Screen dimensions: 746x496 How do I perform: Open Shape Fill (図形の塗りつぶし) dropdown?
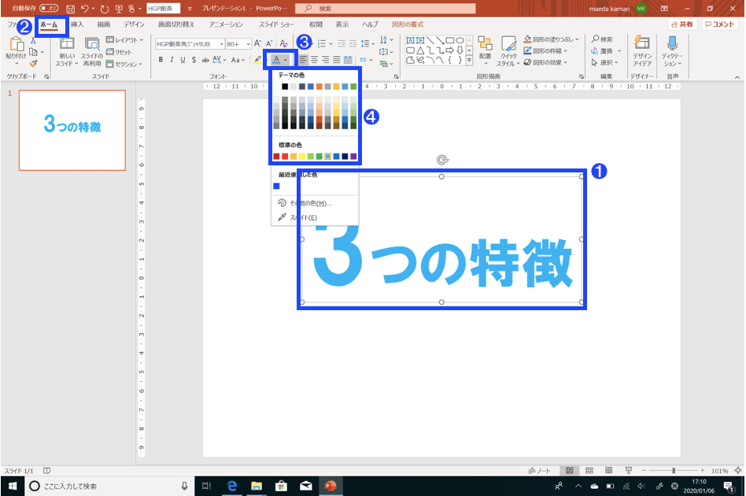click(551, 39)
